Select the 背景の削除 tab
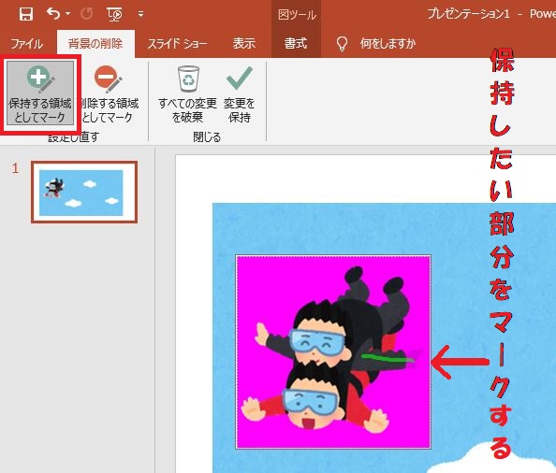 tap(95, 44)
